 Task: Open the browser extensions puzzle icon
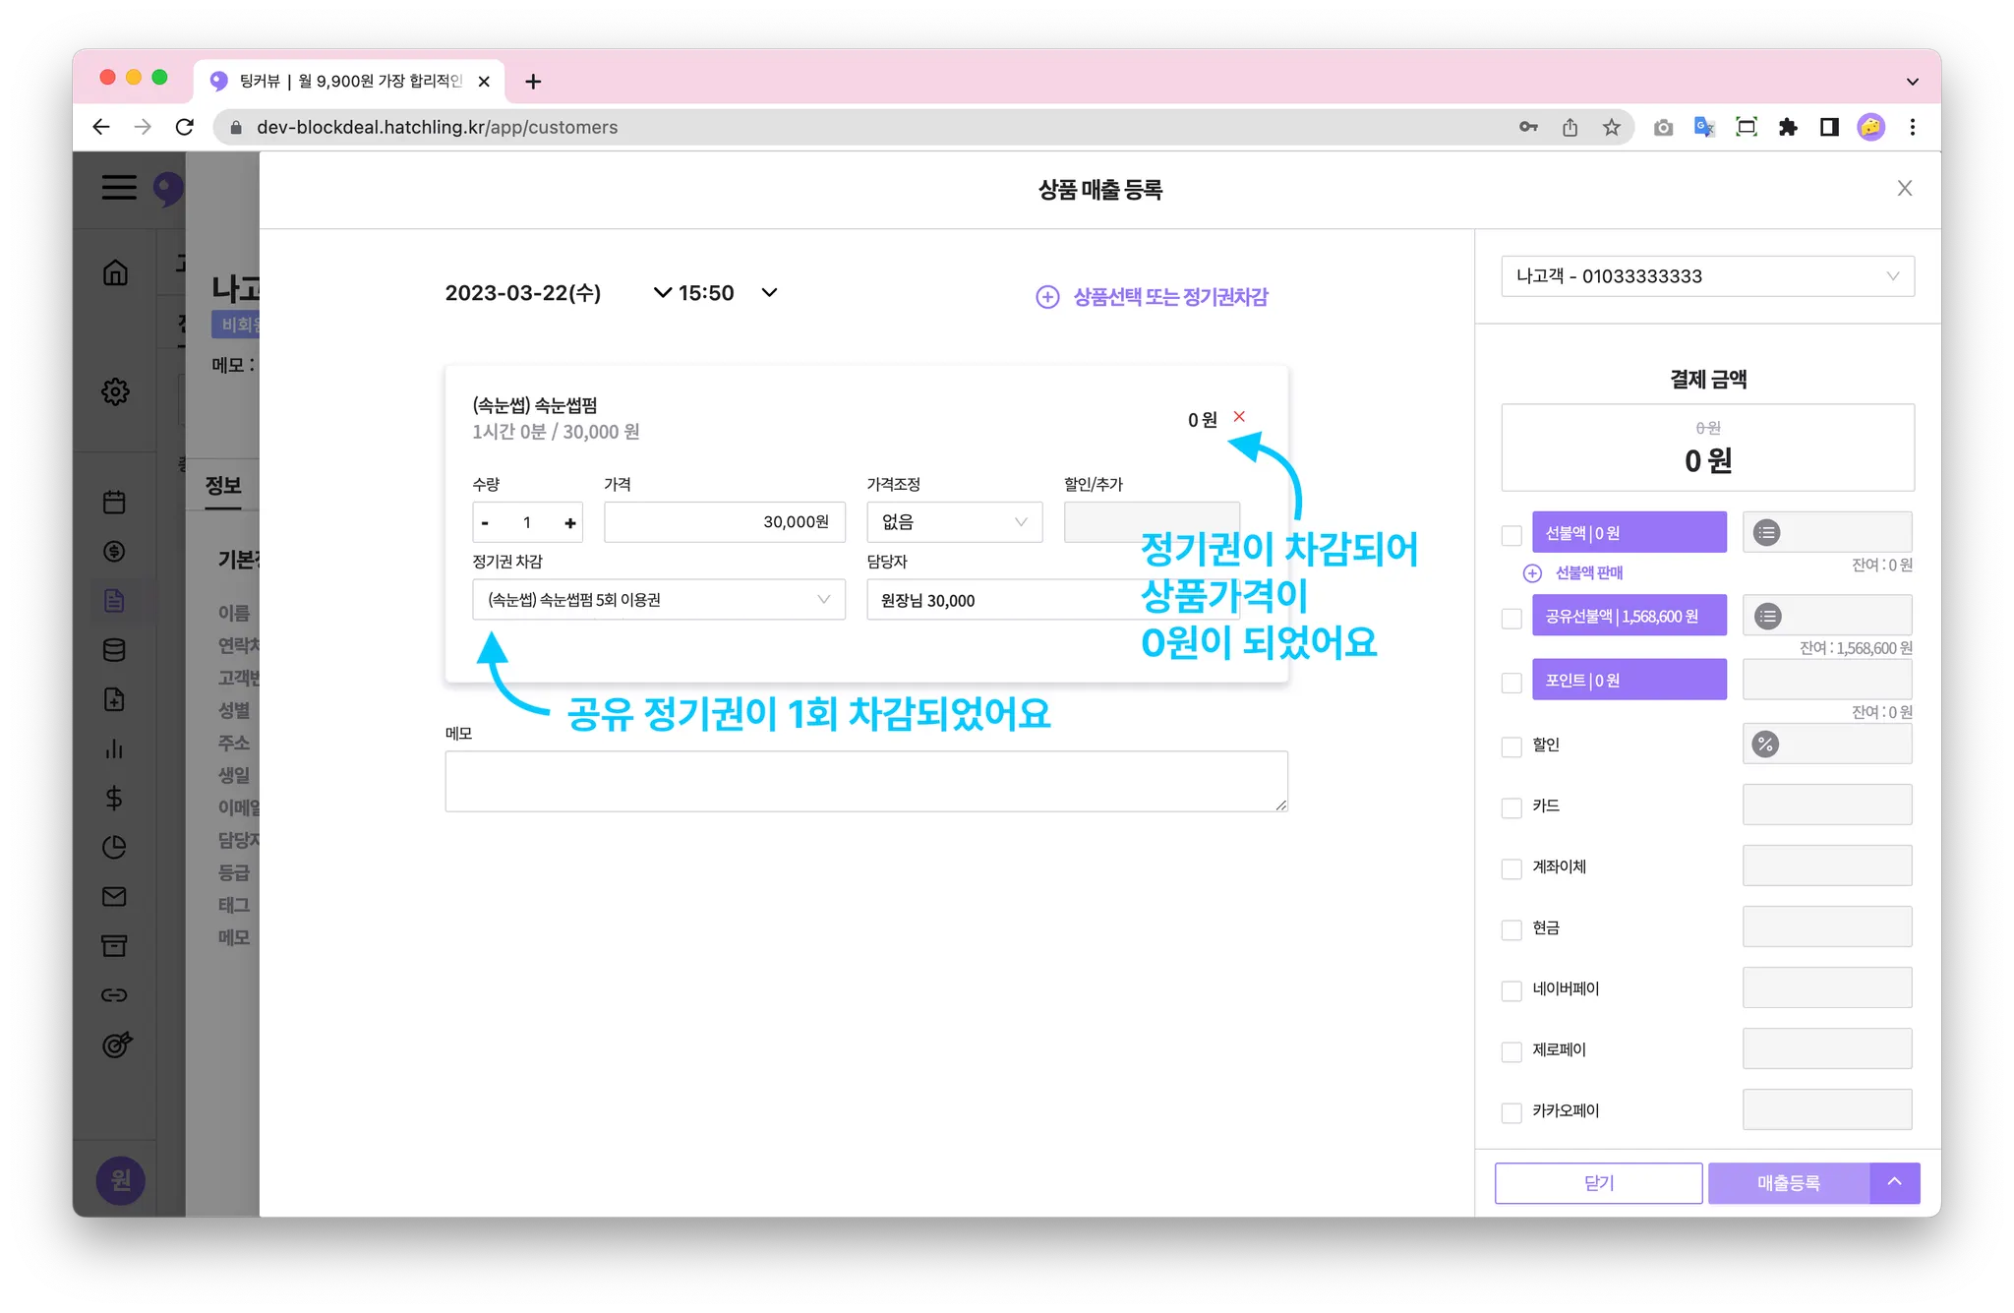pyautogui.click(x=1788, y=127)
